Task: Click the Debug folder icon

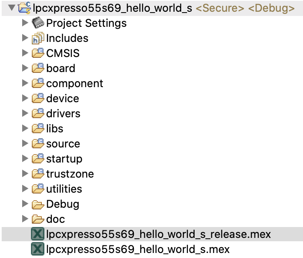Action: (38, 204)
